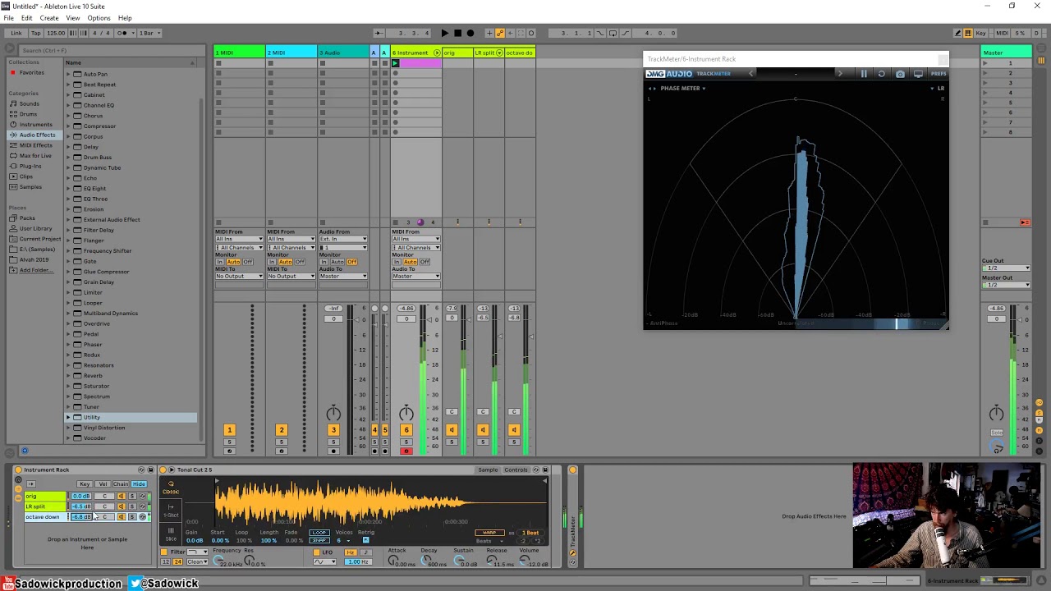Image resolution: width=1051 pixels, height=591 pixels.
Task: Open the Filter type Clean dropdown
Action: pyautogui.click(x=197, y=562)
